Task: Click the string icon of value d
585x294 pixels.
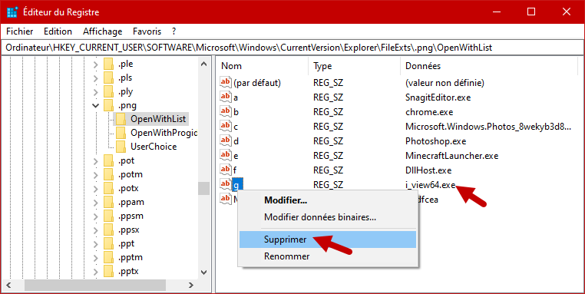Action: click(226, 140)
